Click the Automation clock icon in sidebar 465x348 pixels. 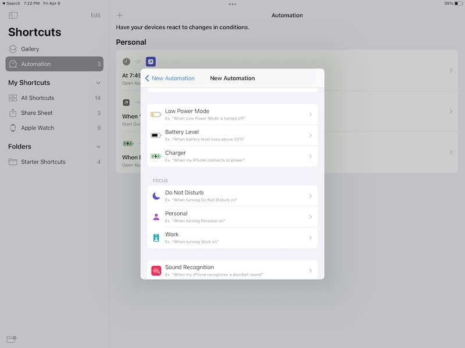[13, 64]
